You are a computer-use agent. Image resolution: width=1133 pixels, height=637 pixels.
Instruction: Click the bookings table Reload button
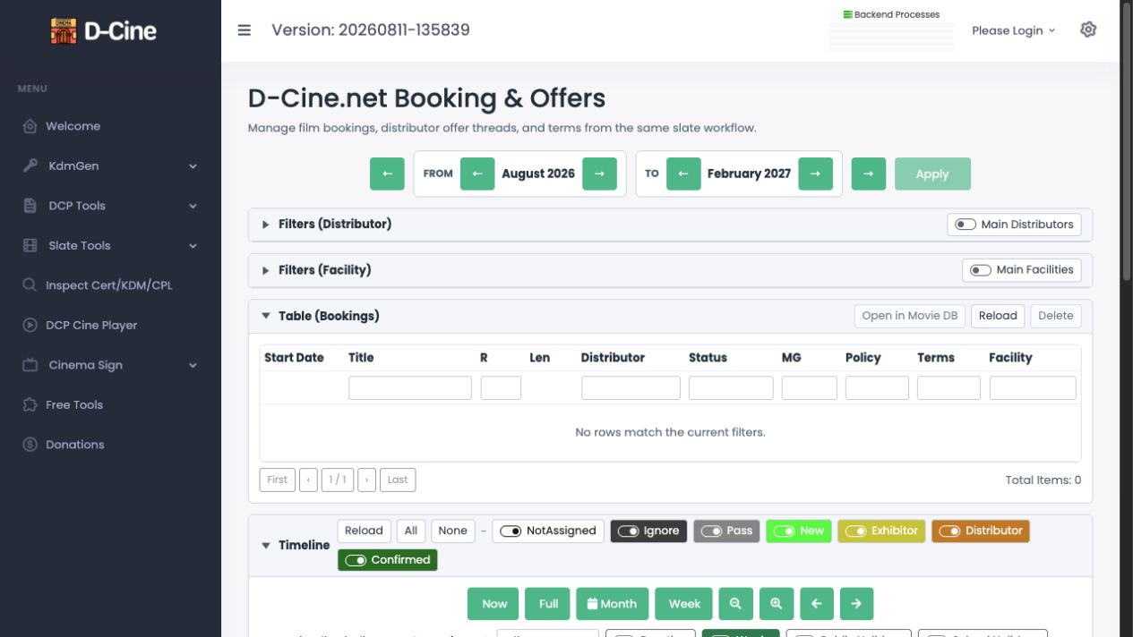pos(998,316)
